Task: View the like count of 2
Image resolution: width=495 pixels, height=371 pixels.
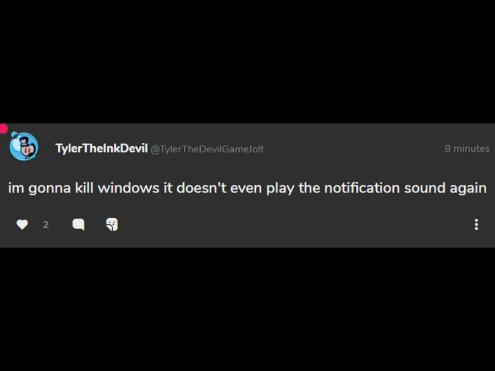Action: [46, 225]
